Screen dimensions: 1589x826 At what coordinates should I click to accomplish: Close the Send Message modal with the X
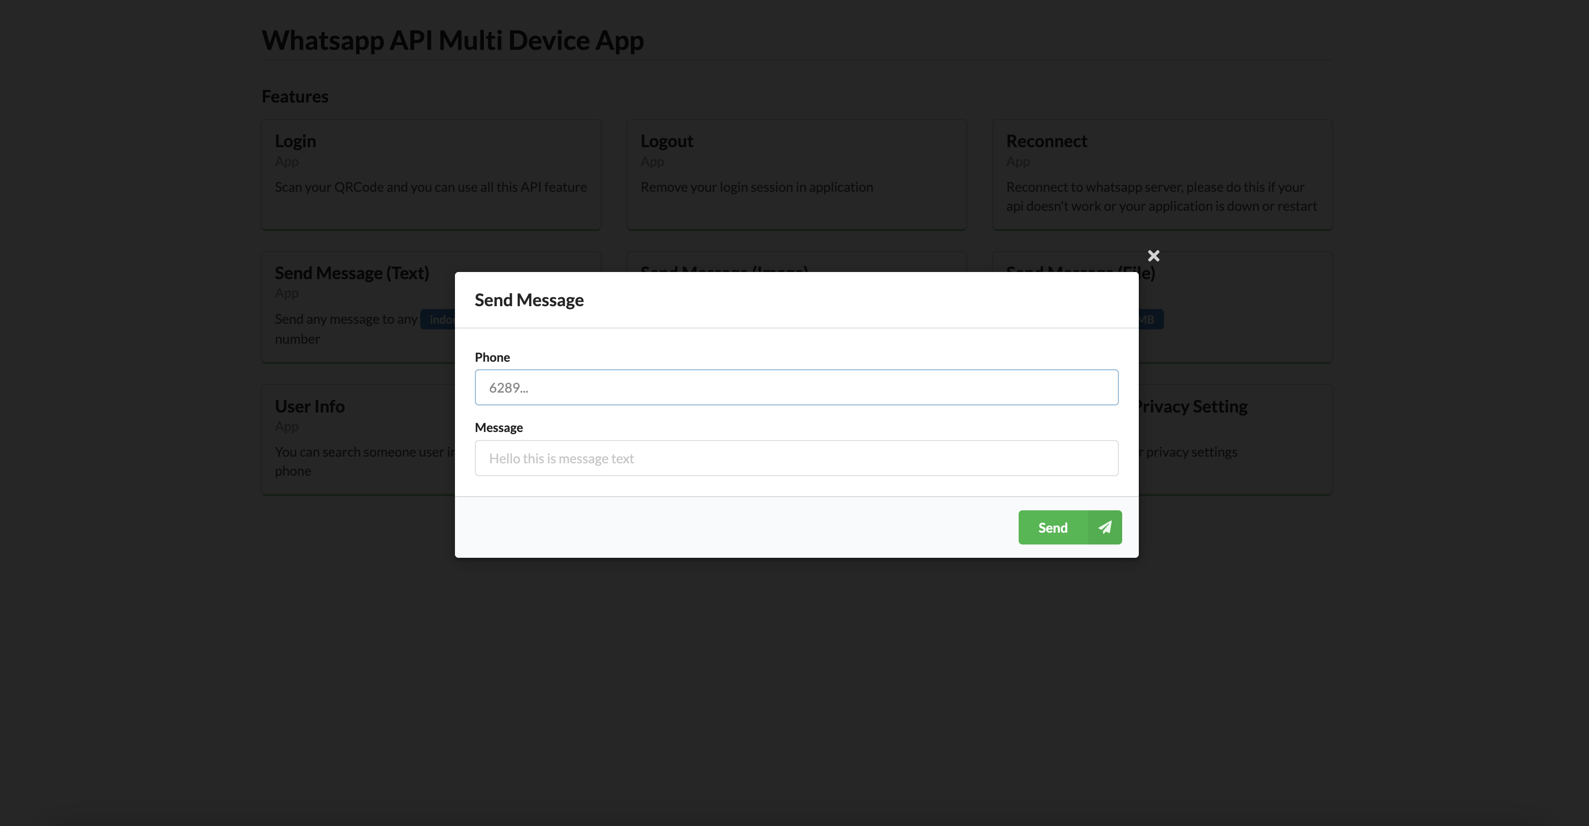(1153, 256)
